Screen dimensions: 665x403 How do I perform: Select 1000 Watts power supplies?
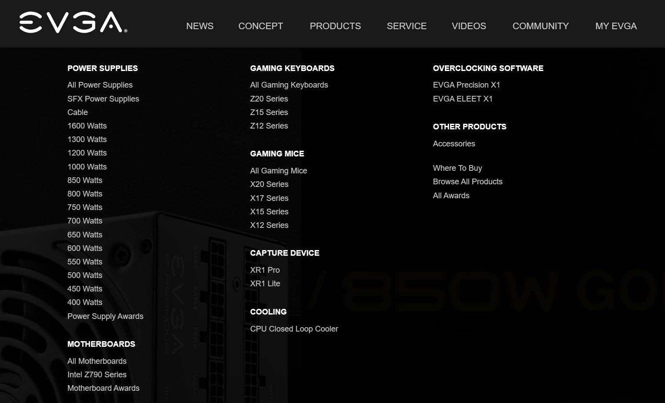tap(87, 167)
